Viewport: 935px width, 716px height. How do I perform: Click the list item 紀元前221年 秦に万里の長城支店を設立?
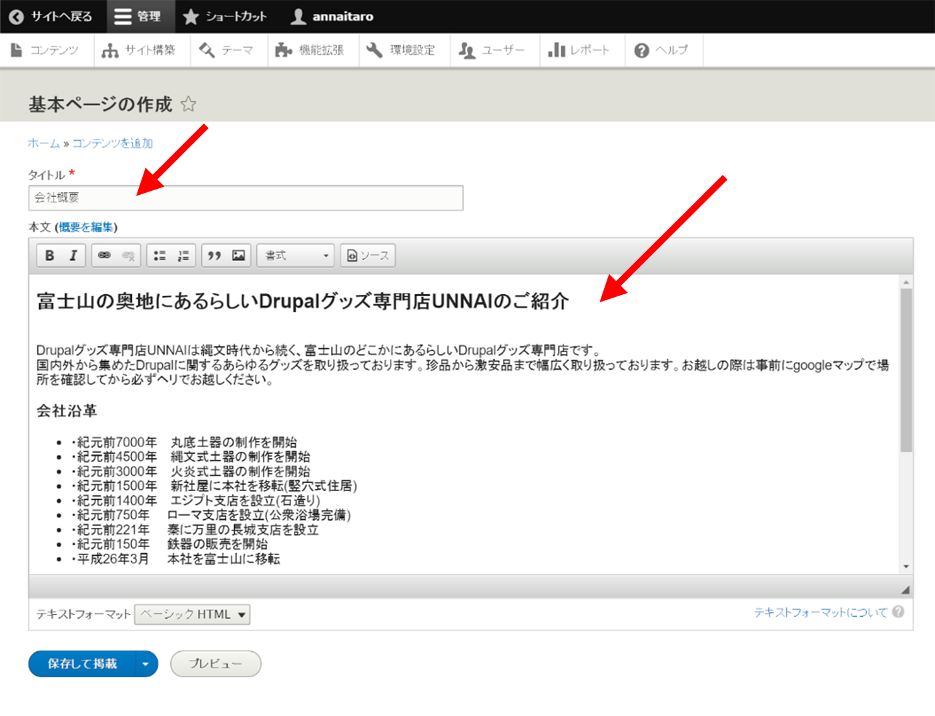coord(195,530)
